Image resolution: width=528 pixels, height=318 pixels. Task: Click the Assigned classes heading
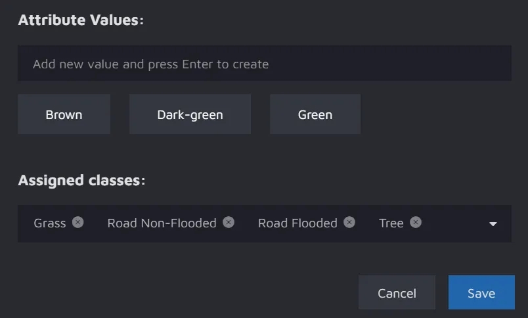(81, 181)
